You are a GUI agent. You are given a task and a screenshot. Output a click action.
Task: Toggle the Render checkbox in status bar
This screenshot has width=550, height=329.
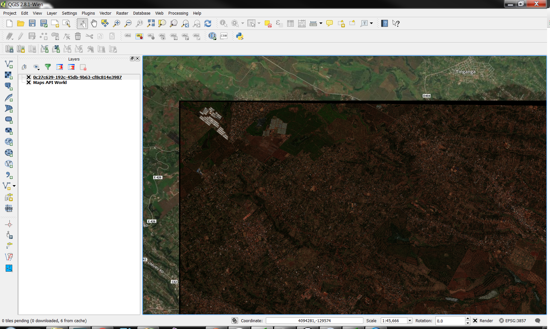[x=475, y=321]
